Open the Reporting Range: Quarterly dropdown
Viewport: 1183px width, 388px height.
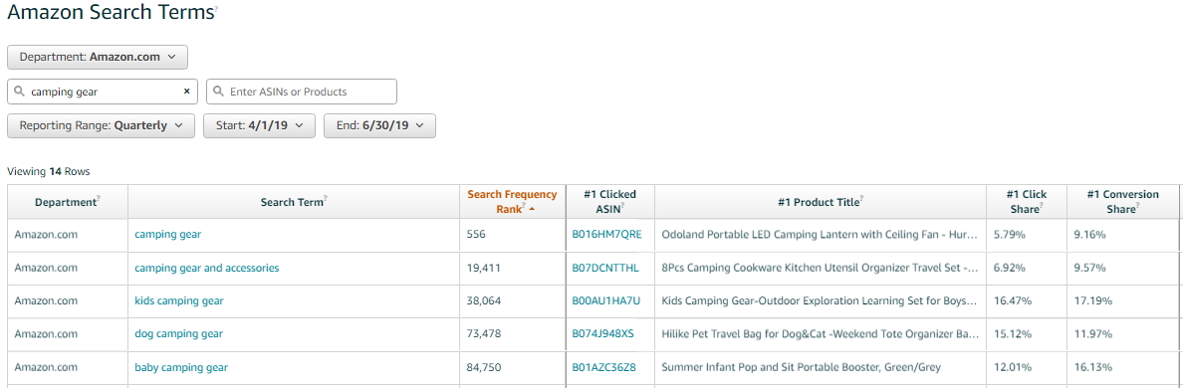click(x=102, y=125)
